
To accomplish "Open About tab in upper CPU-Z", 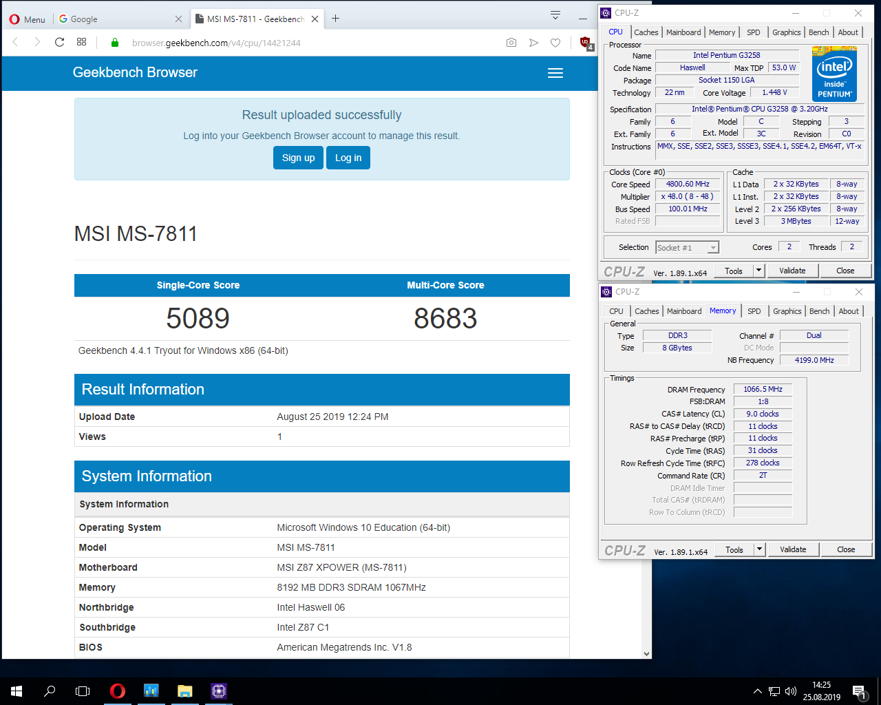I will [848, 32].
